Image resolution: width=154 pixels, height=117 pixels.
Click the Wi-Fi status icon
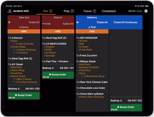coord(136,6)
